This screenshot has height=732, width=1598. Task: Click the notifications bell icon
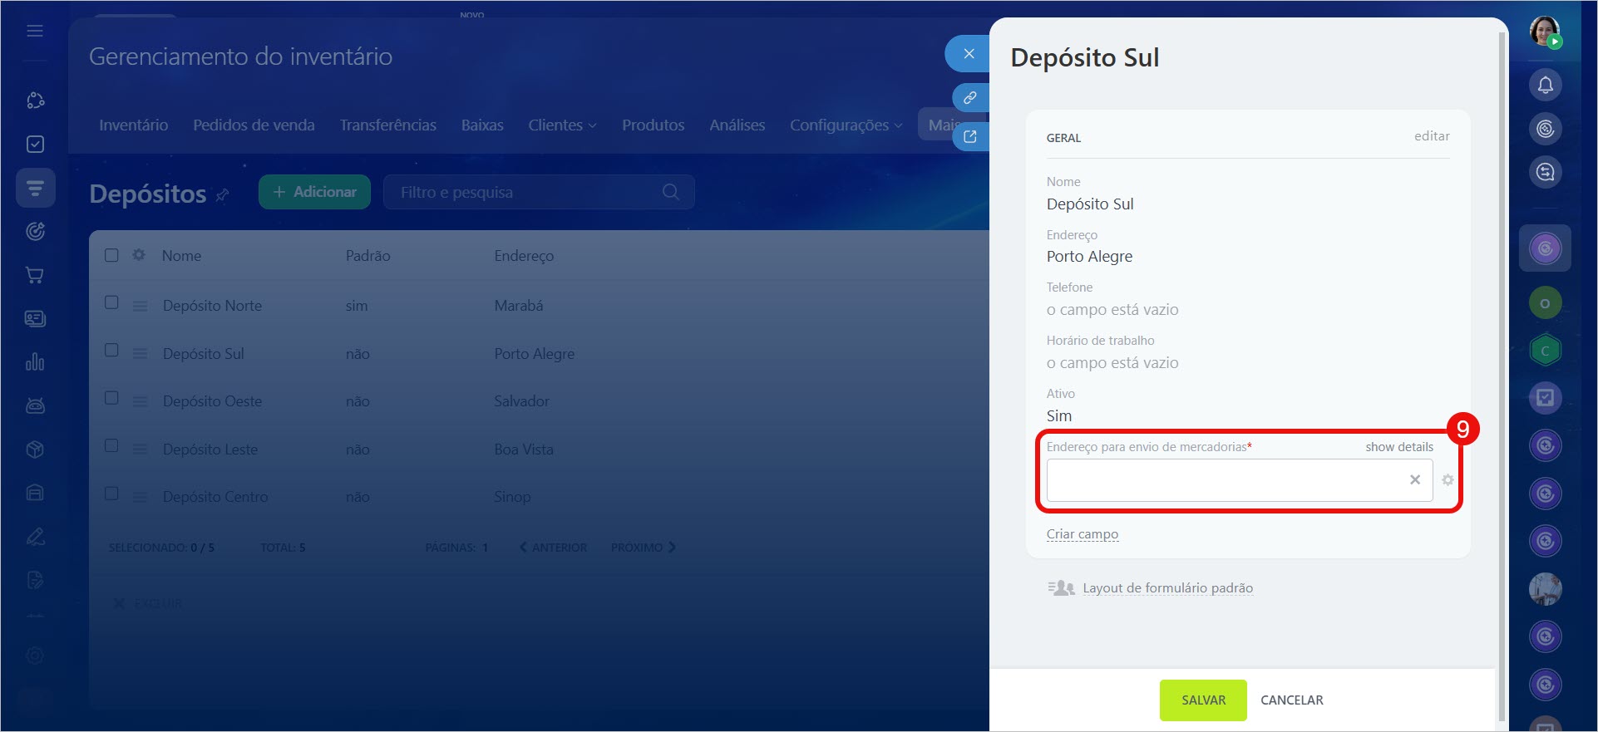tap(1545, 85)
